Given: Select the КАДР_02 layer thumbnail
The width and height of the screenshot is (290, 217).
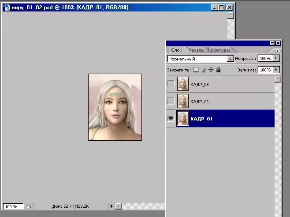Looking at the screenshot, I should 183,101.
